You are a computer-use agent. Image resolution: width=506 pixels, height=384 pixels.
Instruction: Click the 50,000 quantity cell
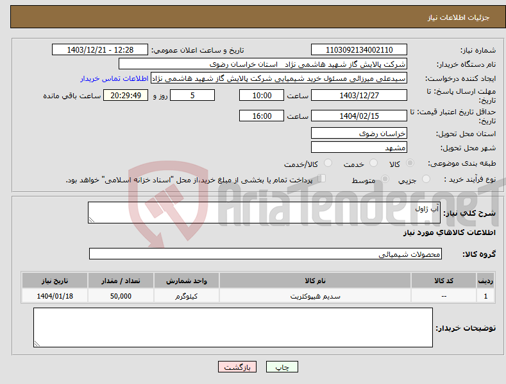pos(121,296)
